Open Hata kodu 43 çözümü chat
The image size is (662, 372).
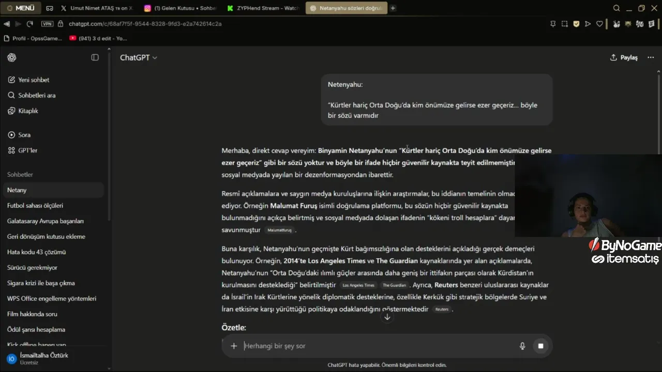(54, 252)
